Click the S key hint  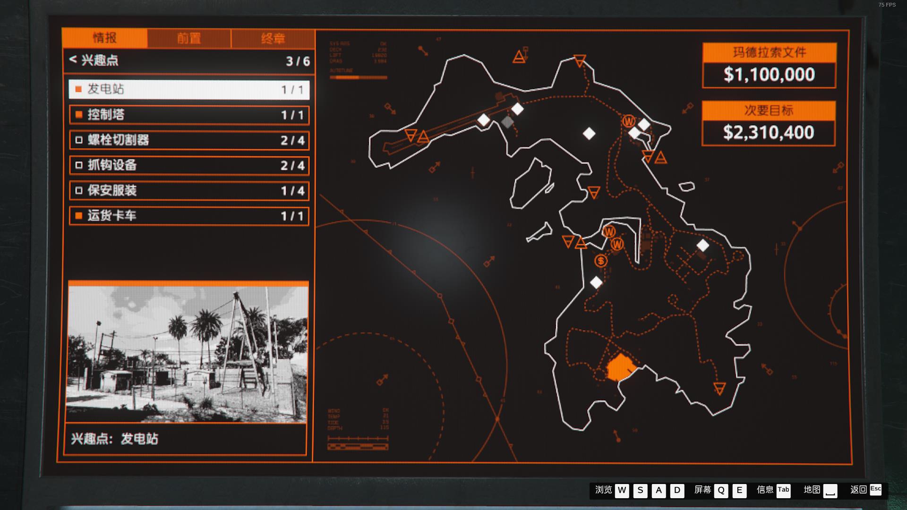(640, 490)
